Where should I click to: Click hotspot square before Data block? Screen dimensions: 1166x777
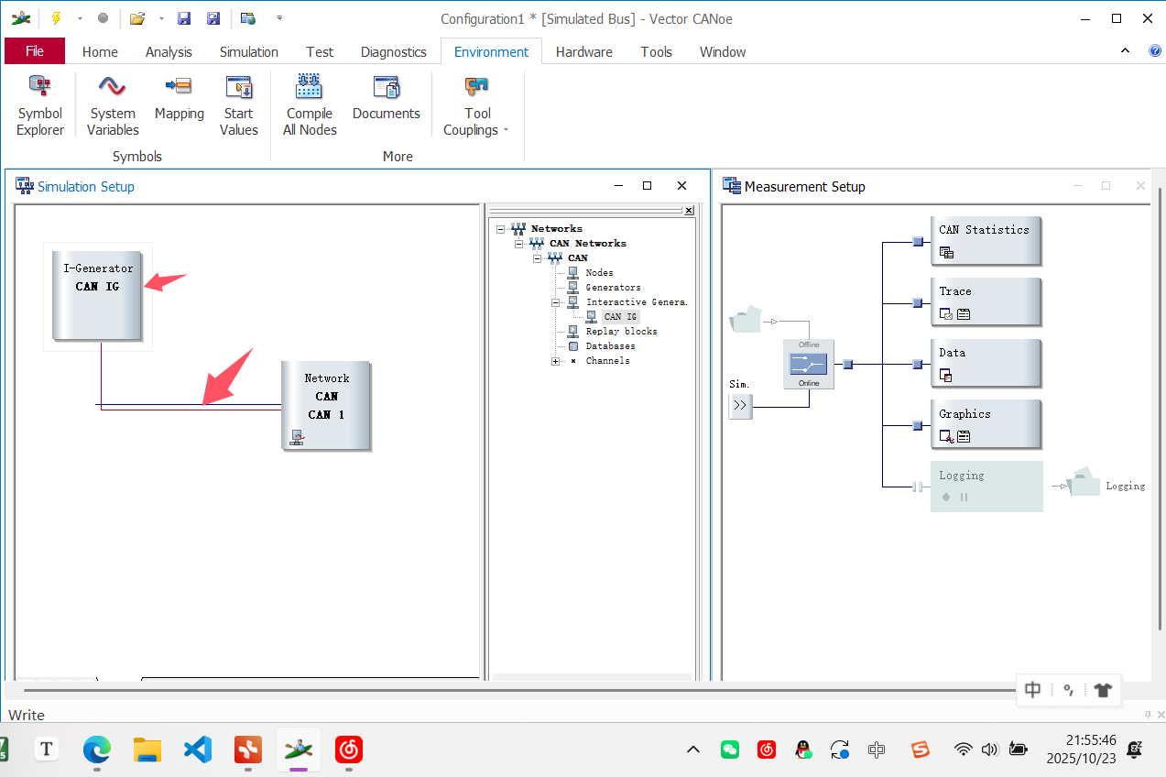pyautogui.click(x=917, y=365)
